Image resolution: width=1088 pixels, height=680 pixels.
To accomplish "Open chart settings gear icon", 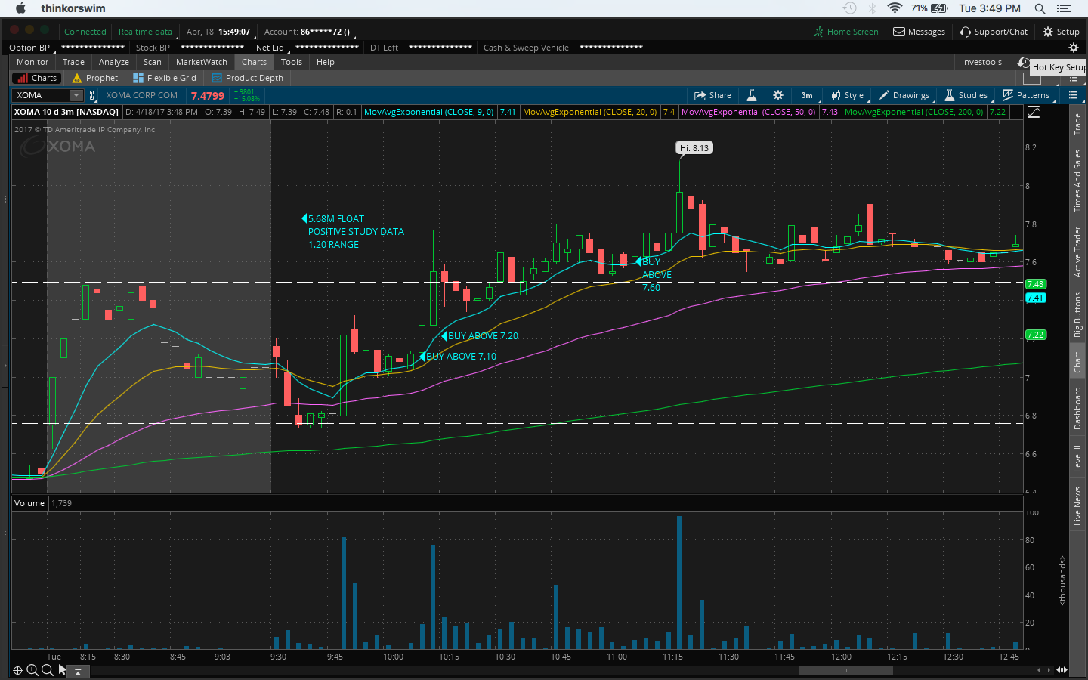I will click(778, 95).
